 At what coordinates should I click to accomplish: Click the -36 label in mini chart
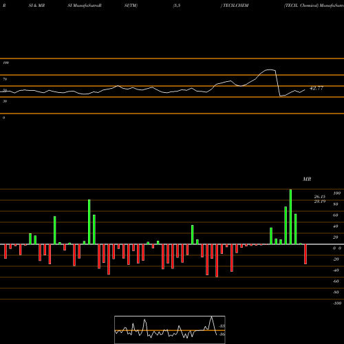[222, 334]
